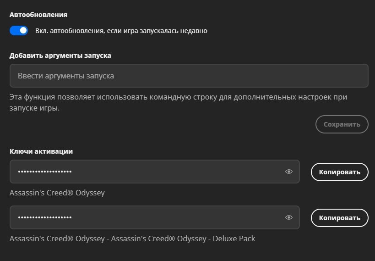Viewport: 375px width, 261px height.
Task: Copy the Deluxe Pack activation key
Action: coord(339,218)
